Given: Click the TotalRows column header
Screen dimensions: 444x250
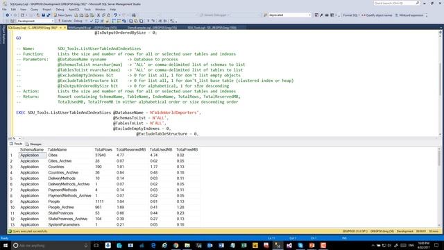Looking at the screenshot, I should point(103,149).
